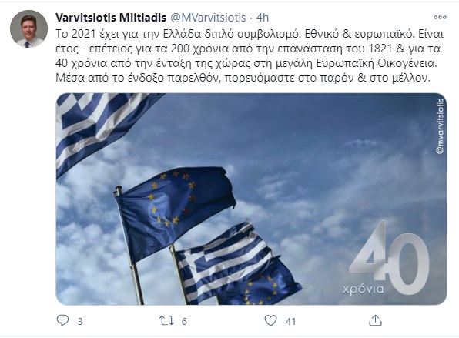Open the share tweet icon

tap(375, 320)
